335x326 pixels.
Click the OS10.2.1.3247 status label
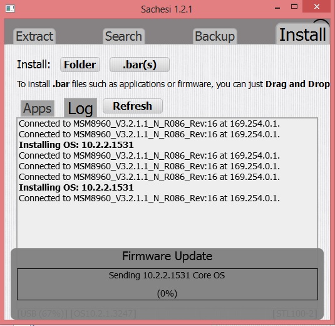click(x=103, y=314)
